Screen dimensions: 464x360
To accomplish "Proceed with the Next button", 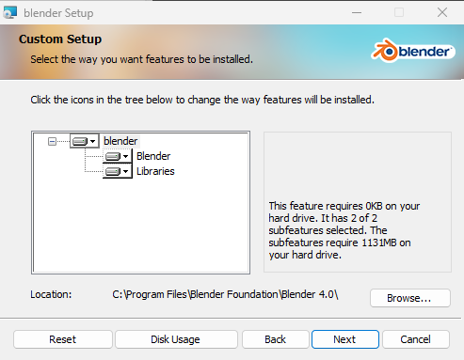I will point(345,339).
